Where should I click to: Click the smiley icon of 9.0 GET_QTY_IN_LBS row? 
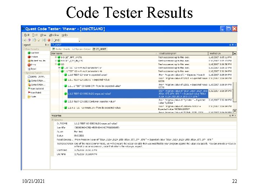tap(59, 61)
